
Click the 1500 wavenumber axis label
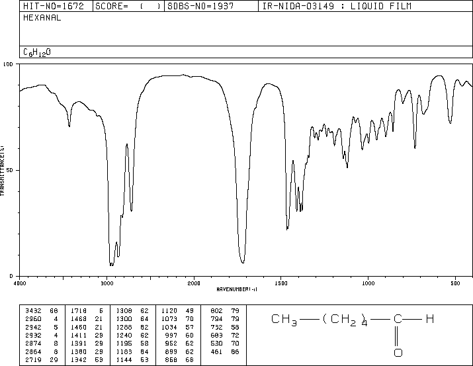(281, 283)
